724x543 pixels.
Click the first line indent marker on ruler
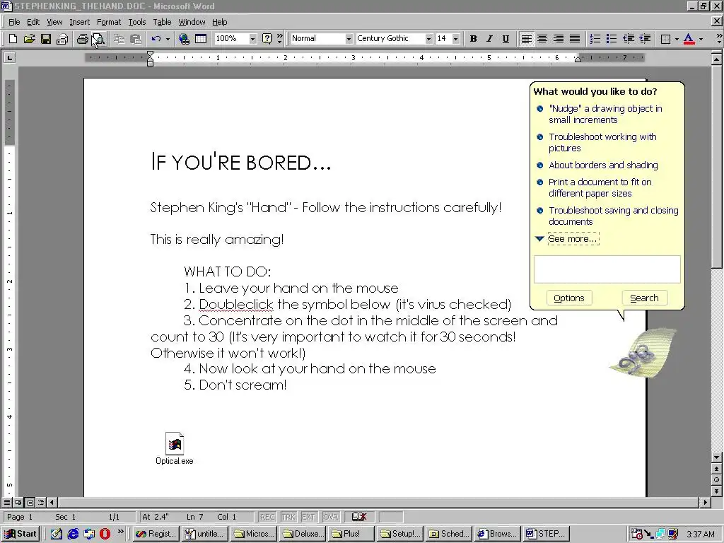coord(150,54)
